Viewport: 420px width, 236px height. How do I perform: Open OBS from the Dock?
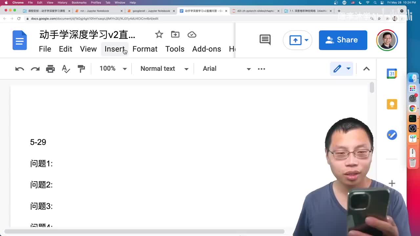pos(413,128)
